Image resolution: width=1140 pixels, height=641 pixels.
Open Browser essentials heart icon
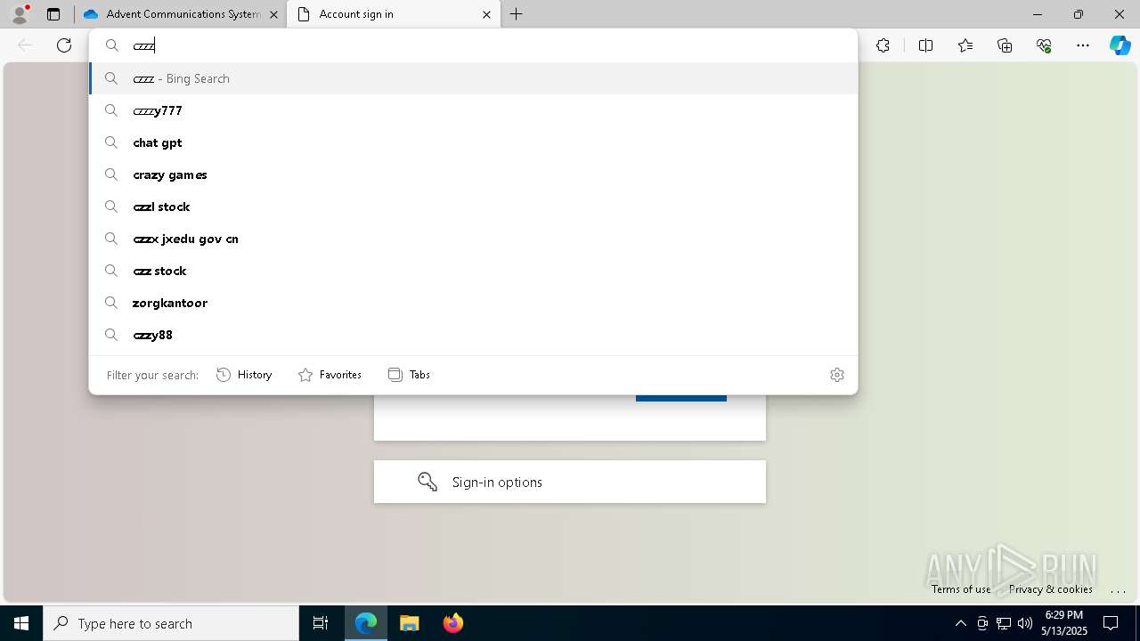pyautogui.click(x=1044, y=45)
